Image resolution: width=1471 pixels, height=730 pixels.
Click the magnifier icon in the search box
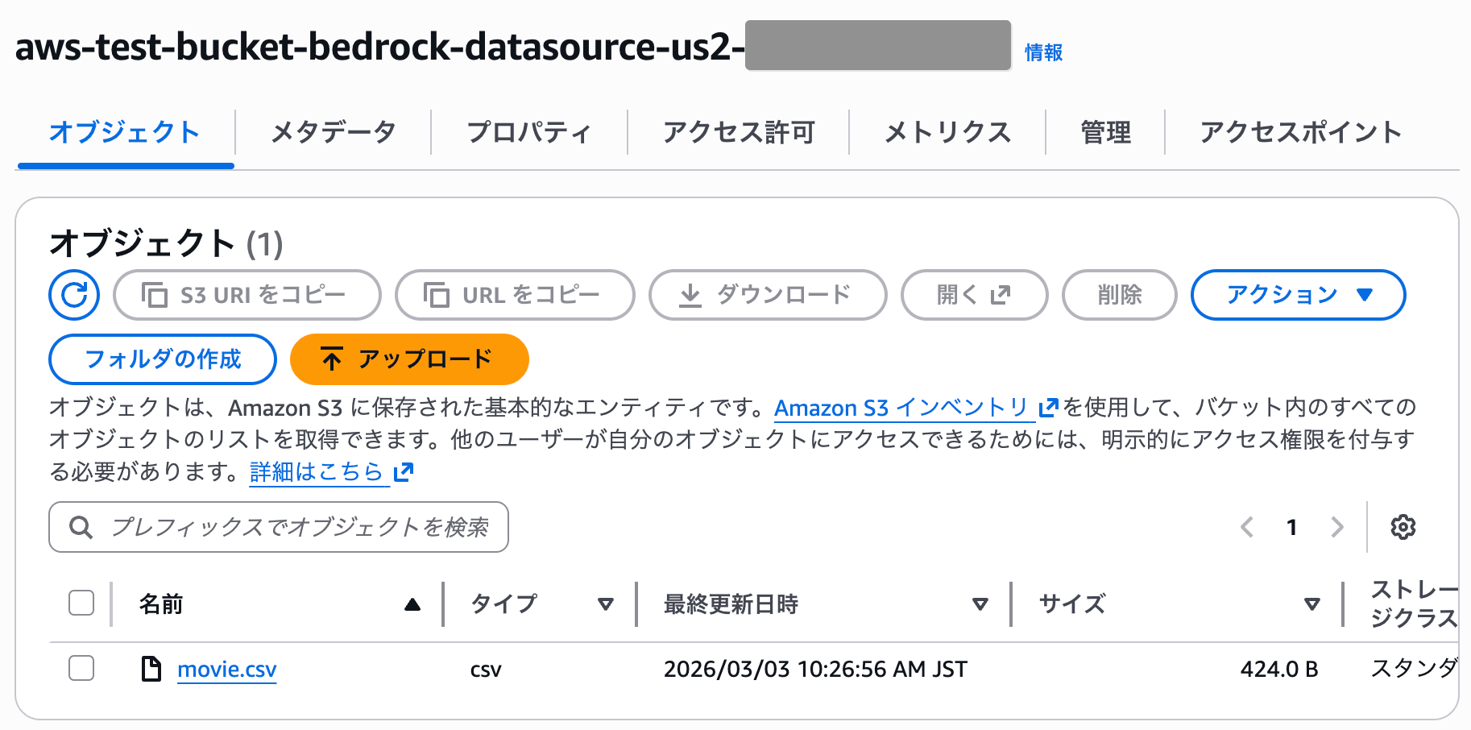[80, 527]
